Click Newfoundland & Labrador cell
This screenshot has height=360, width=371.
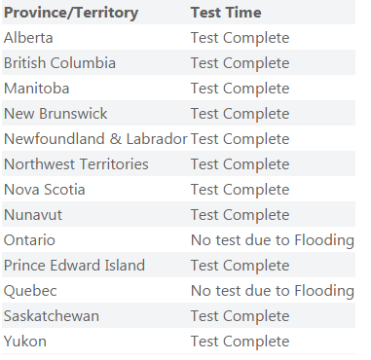click(95, 139)
